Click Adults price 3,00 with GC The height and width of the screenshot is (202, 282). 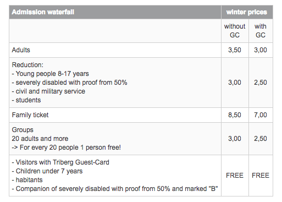261,50
